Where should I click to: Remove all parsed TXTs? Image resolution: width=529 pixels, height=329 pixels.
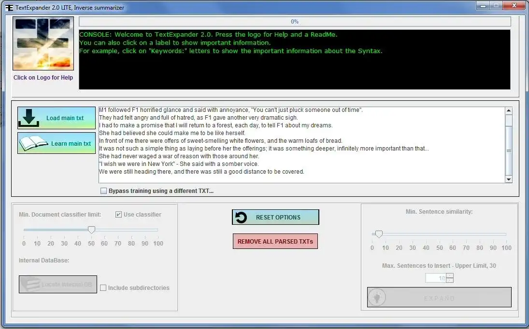click(x=275, y=242)
